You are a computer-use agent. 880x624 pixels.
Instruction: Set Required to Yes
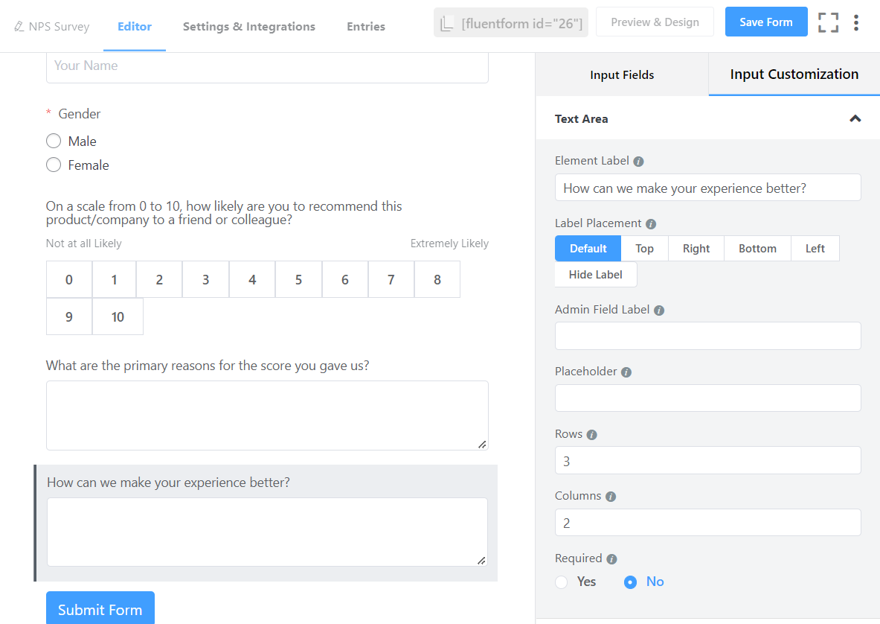coord(561,582)
